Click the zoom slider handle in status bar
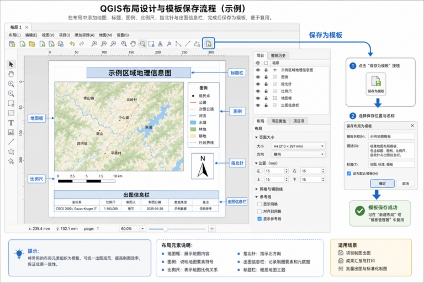This screenshot has height=283, width=424. pyautogui.click(x=165, y=229)
